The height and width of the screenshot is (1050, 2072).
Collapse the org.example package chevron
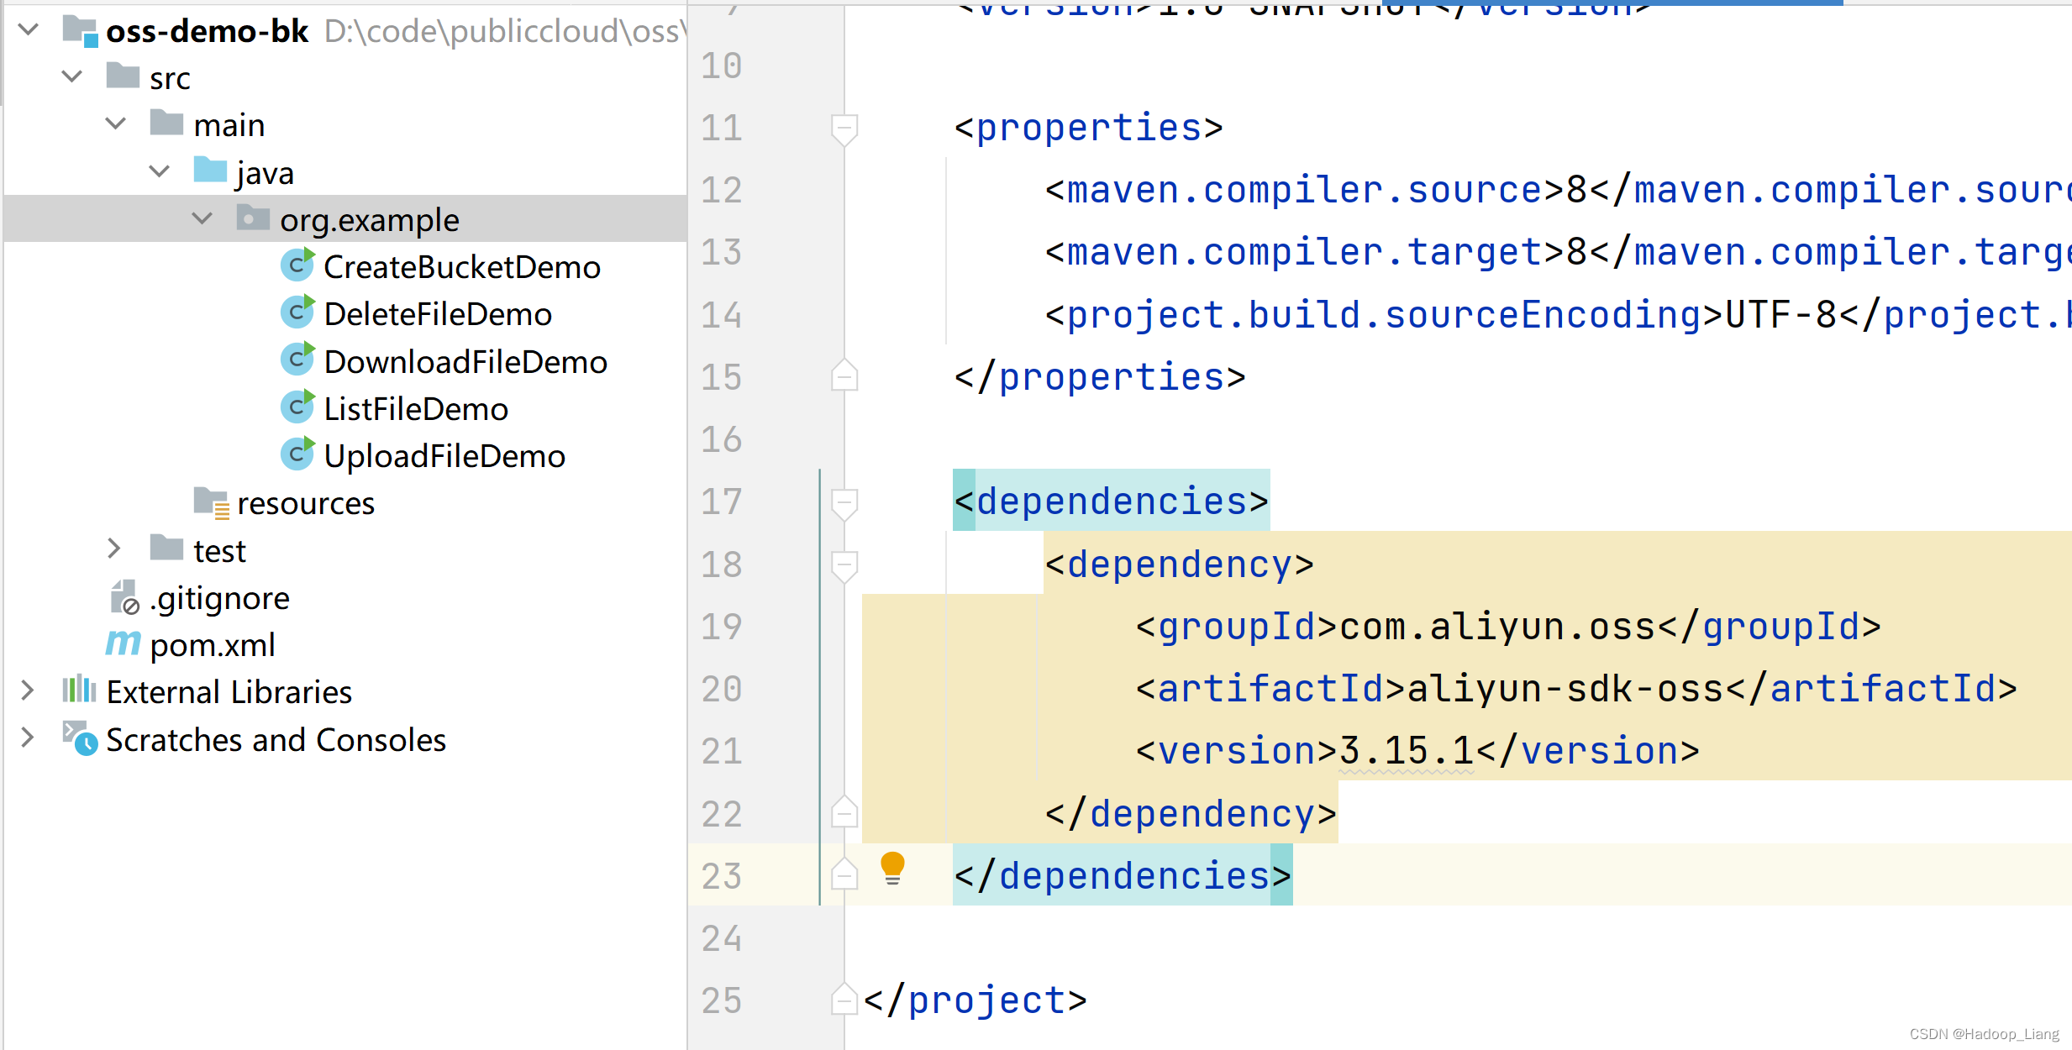click(202, 219)
